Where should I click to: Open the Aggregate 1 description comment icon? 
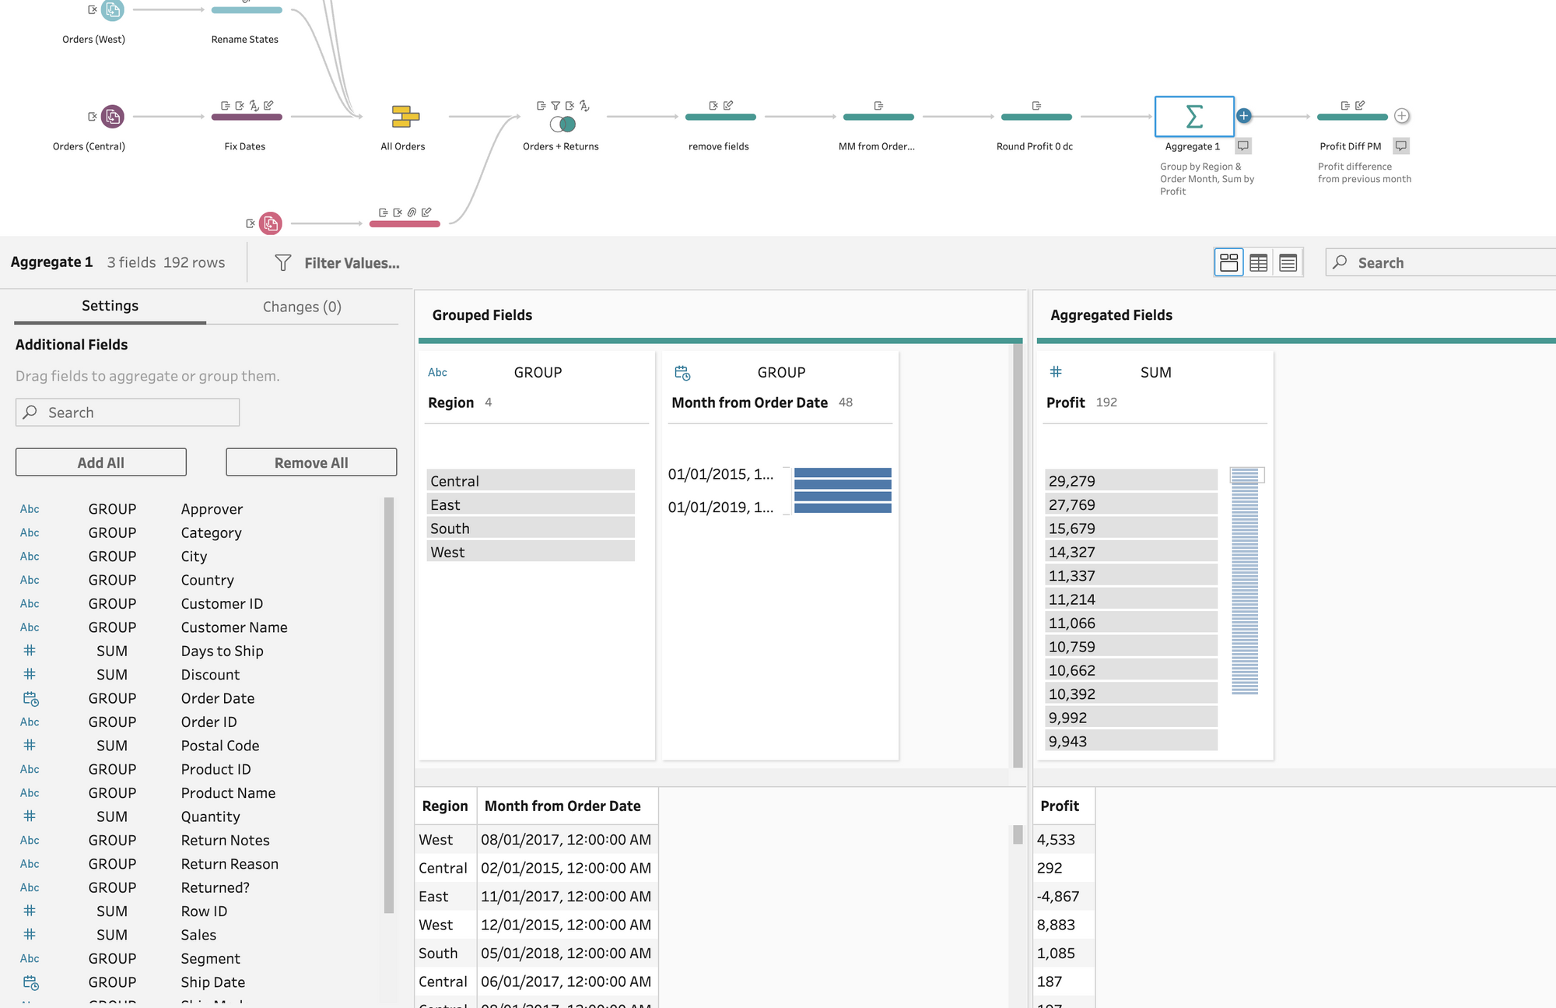(1243, 146)
